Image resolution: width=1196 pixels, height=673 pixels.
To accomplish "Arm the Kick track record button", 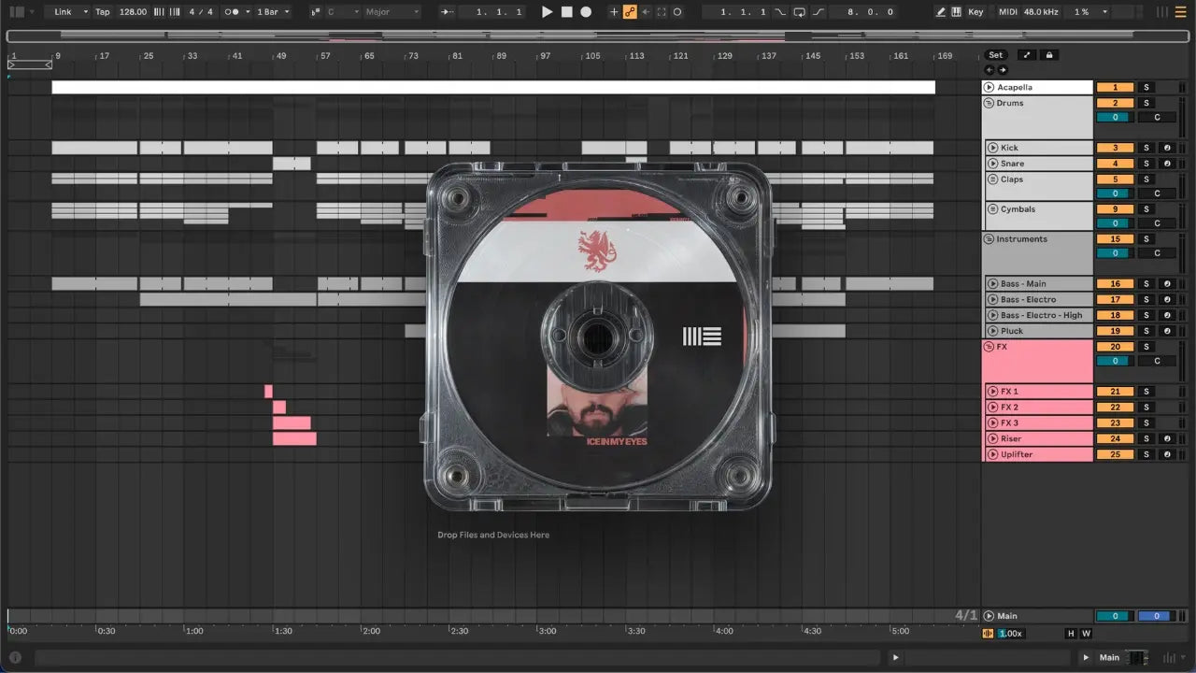I will click(1167, 148).
